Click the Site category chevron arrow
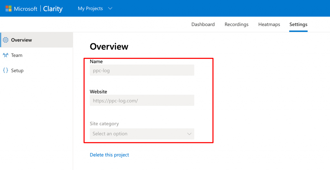 pos(189,134)
